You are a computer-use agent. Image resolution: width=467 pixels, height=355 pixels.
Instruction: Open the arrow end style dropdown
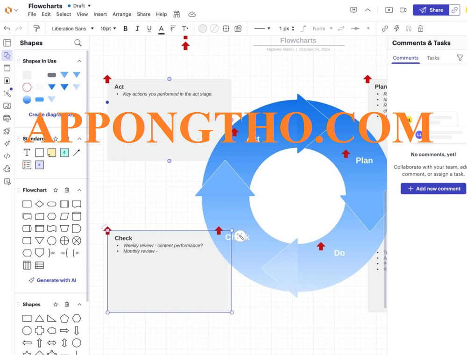point(361,28)
